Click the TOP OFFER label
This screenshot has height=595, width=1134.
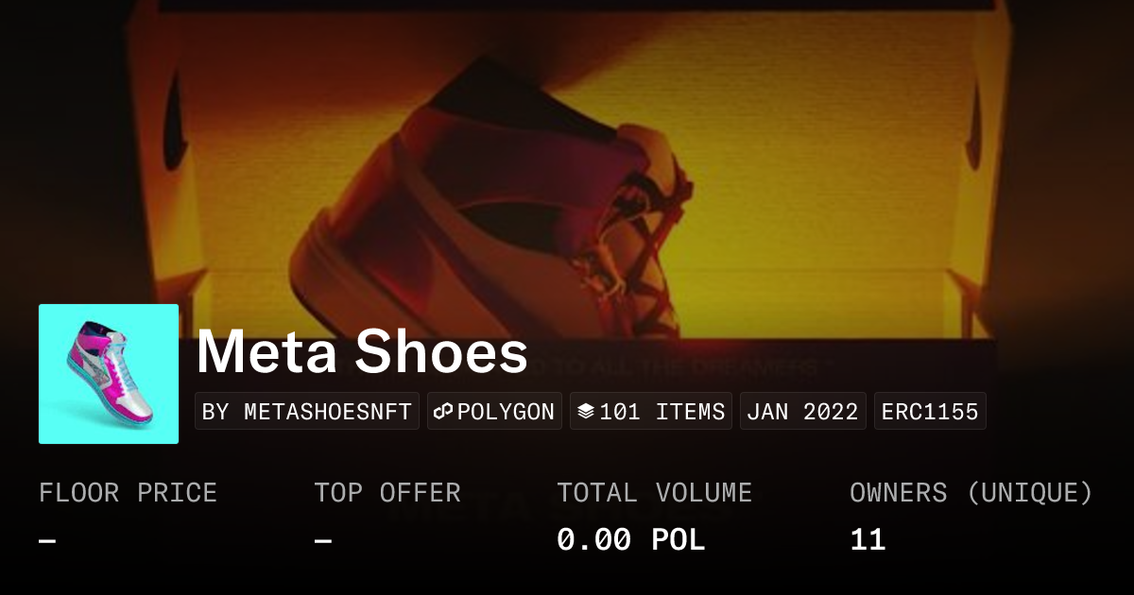(x=387, y=493)
